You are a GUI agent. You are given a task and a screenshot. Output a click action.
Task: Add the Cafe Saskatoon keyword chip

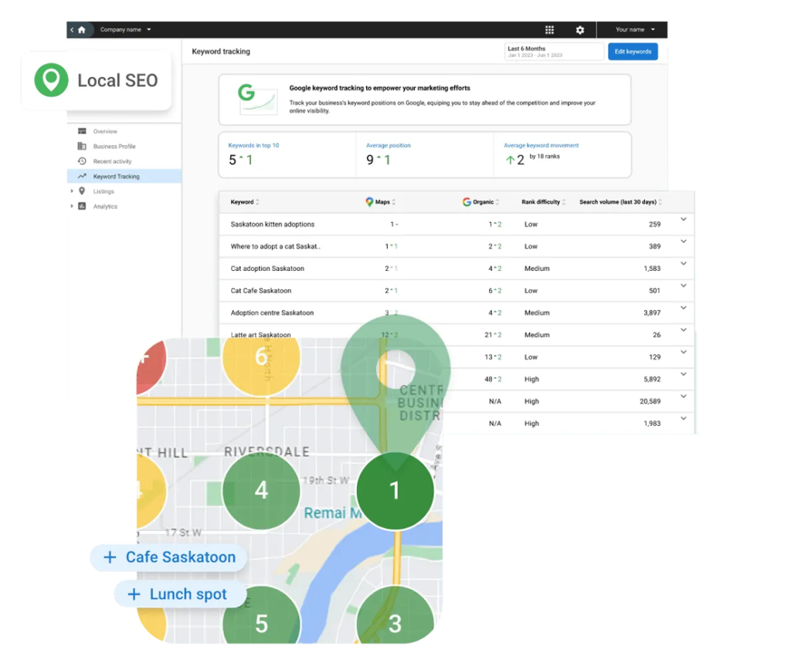(x=168, y=557)
